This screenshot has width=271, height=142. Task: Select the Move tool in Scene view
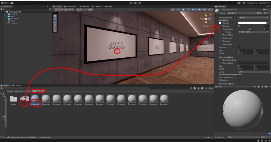55,19
